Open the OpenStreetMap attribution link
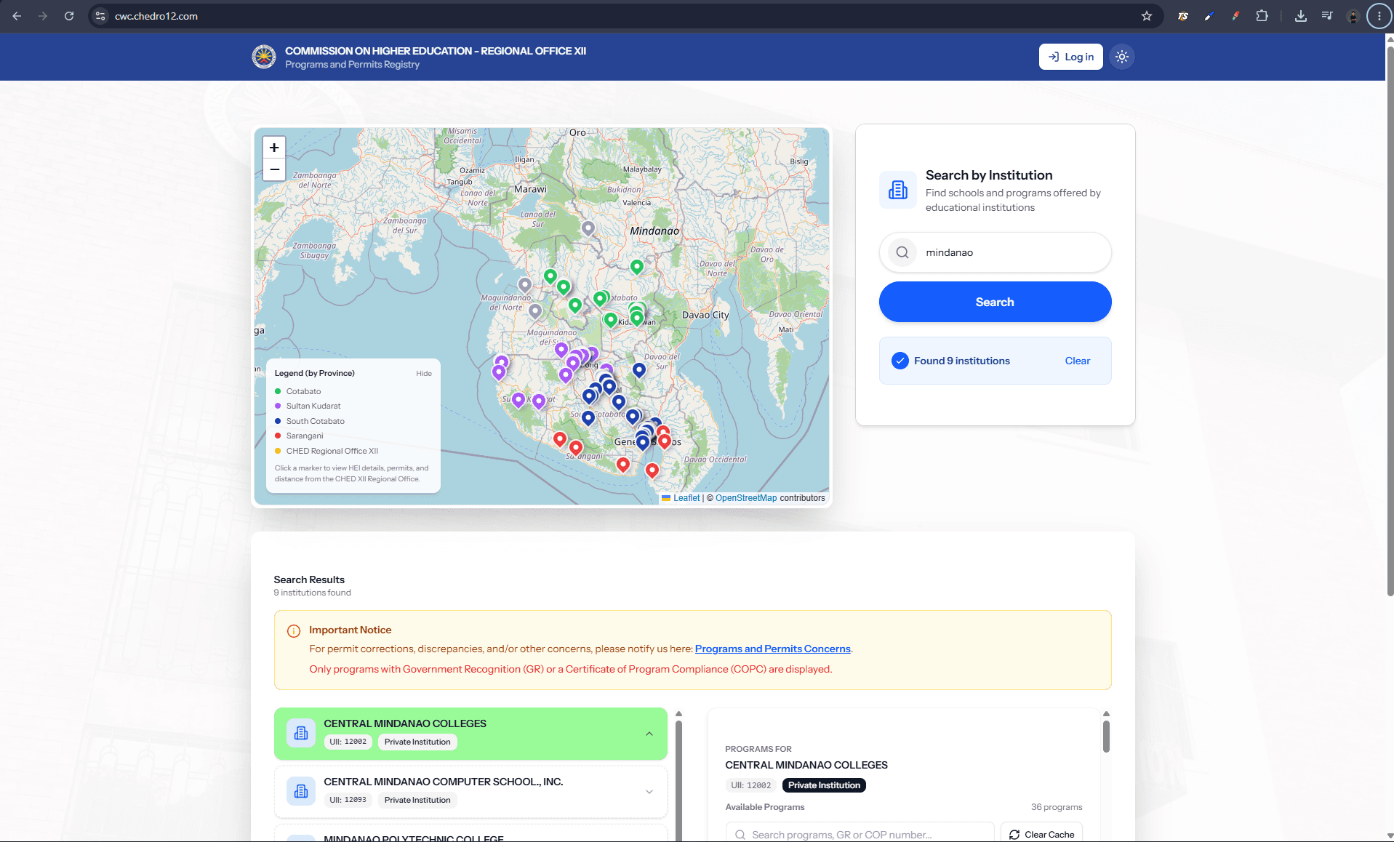The width and height of the screenshot is (1394, 842). tap(746, 498)
